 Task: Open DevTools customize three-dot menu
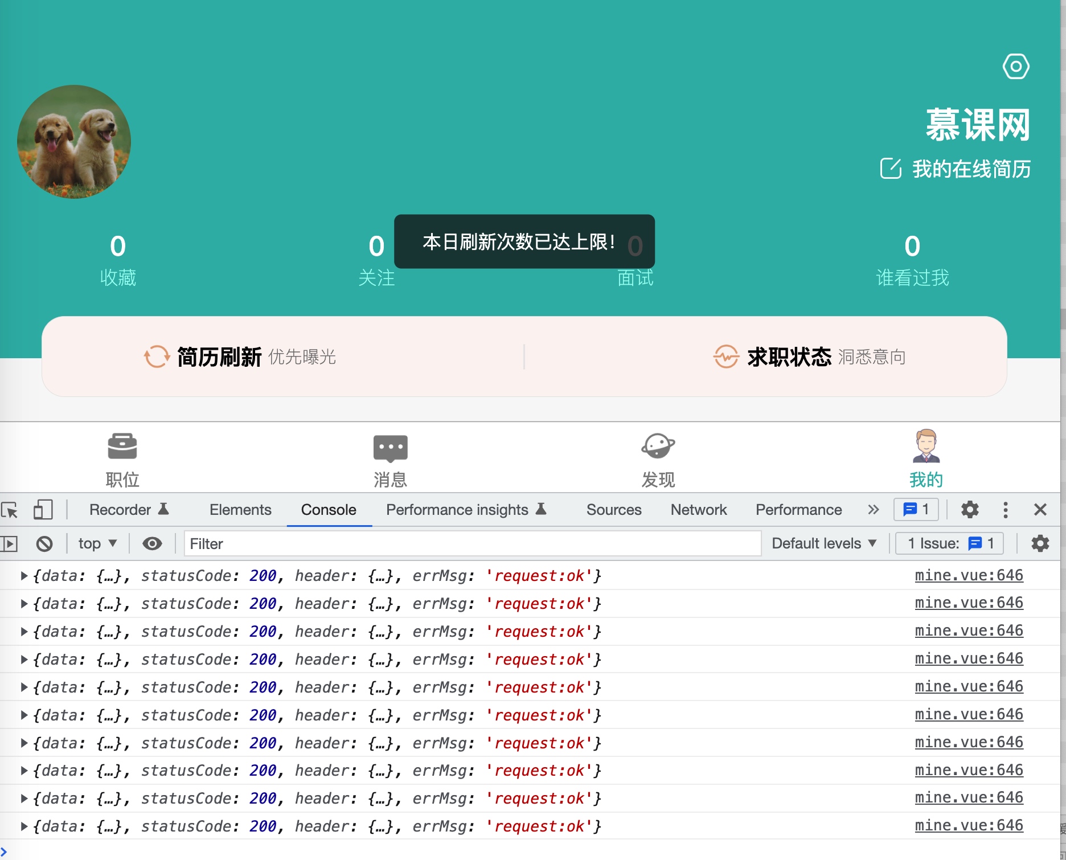[1006, 510]
